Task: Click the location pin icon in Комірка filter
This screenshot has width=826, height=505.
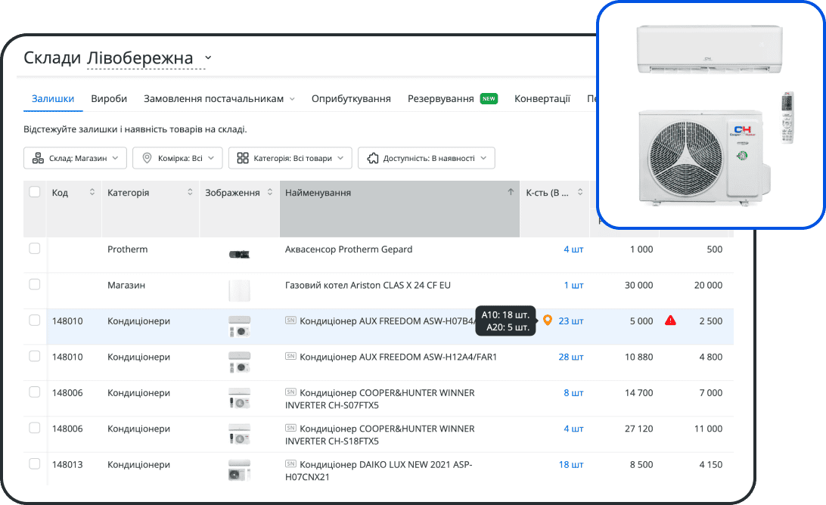Action: tap(149, 158)
